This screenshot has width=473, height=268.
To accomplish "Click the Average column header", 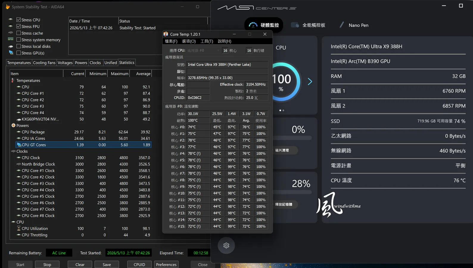I will click(x=141, y=74).
